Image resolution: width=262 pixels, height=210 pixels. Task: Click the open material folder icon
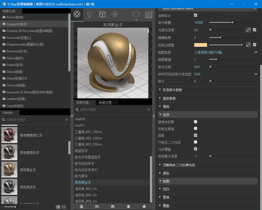click(x=97, y=207)
